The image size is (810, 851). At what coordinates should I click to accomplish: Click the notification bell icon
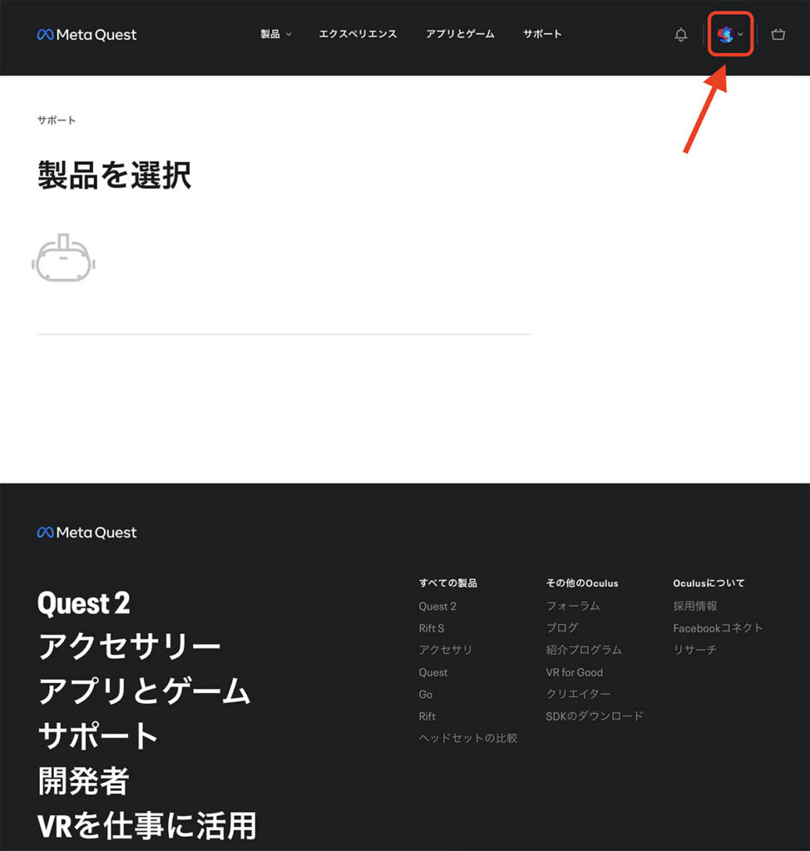(680, 35)
